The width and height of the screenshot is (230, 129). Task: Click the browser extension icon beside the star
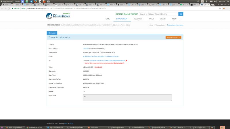(224, 9)
